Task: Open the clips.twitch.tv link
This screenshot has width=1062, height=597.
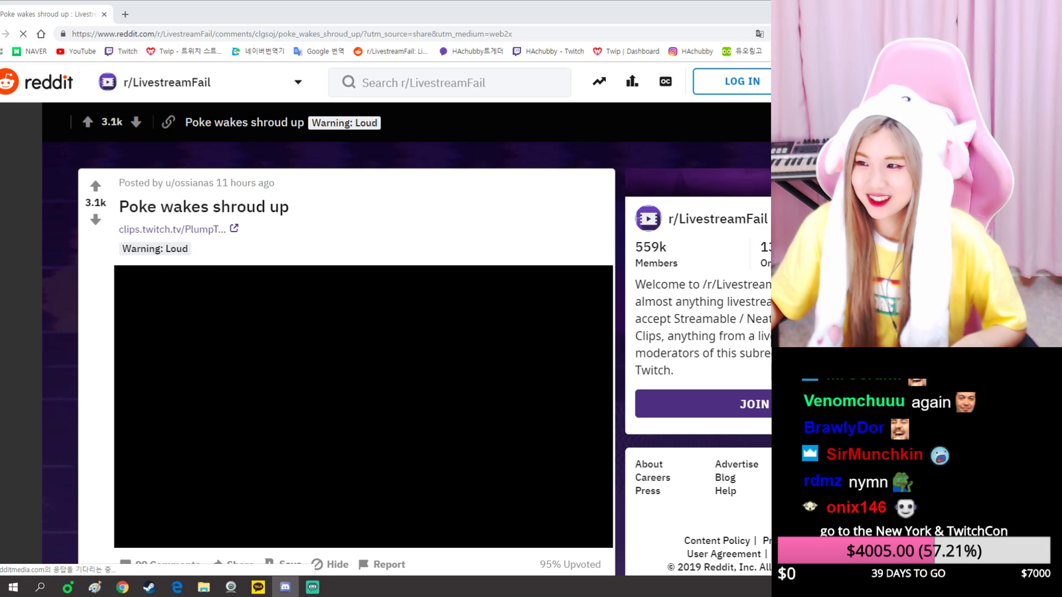Action: pyautogui.click(x=172, y=229)
